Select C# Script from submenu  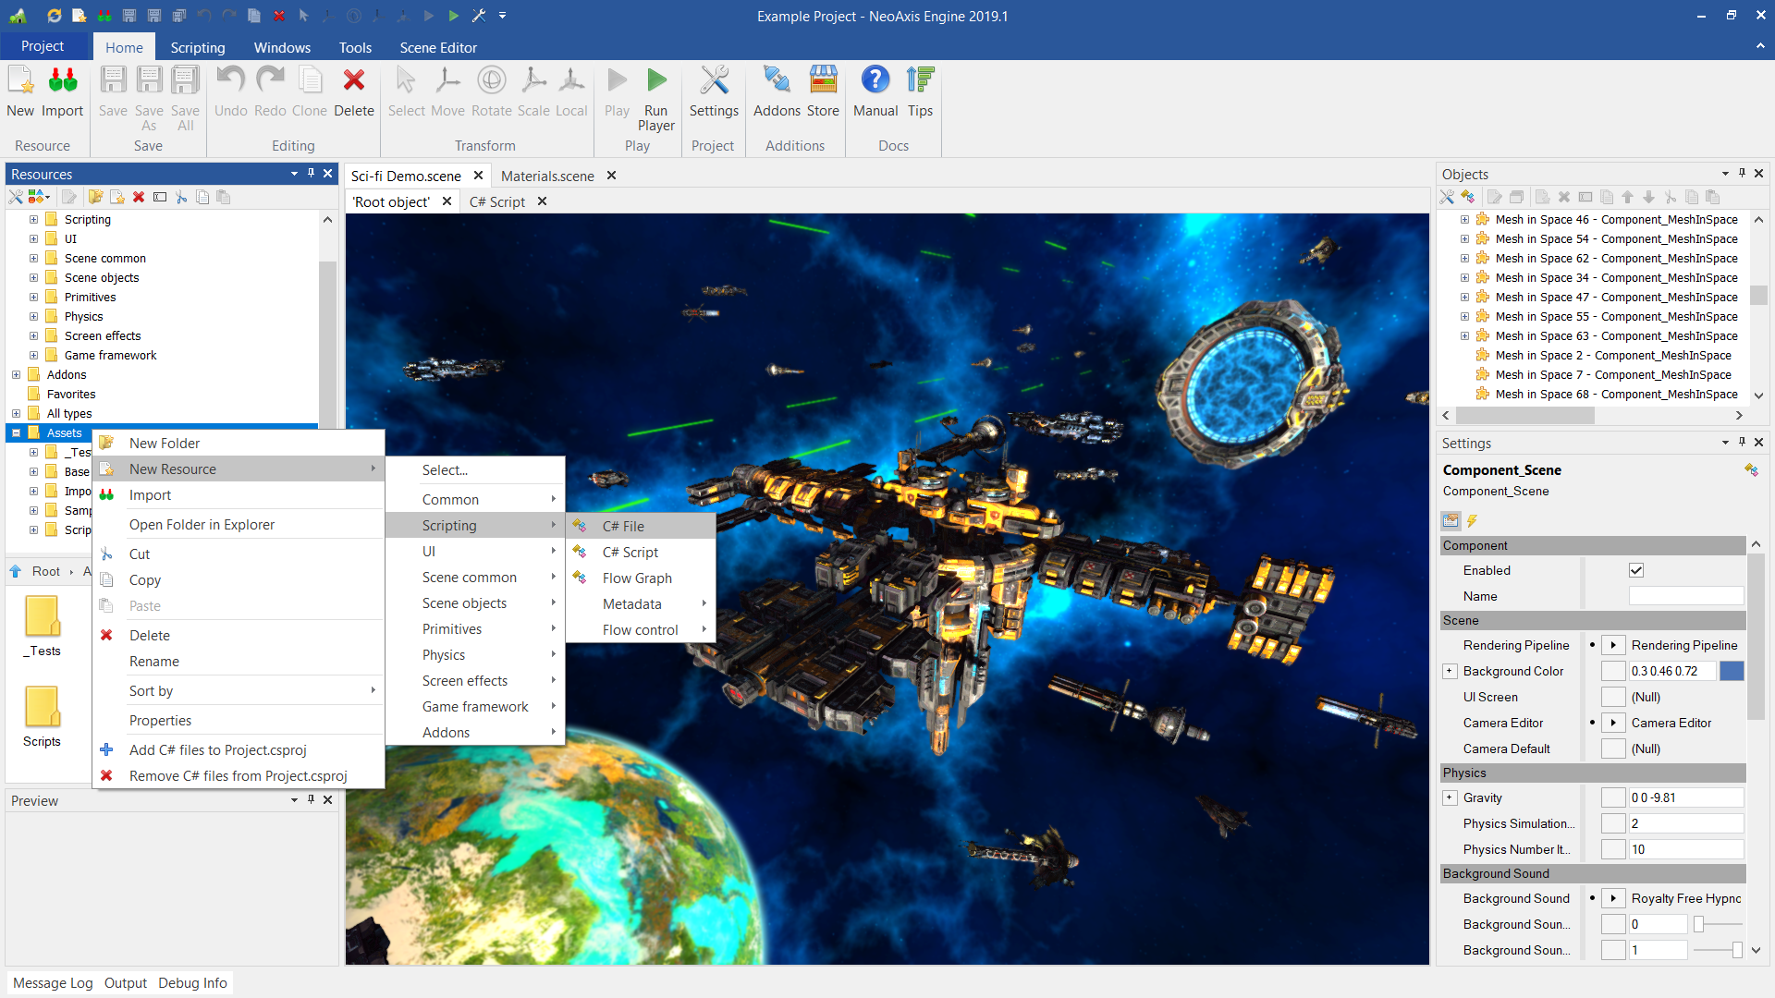pos(630,552)
